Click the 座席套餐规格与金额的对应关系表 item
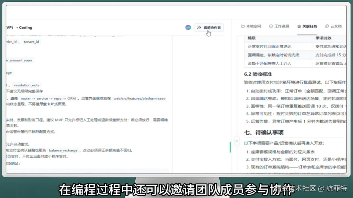 pos(280,152)
